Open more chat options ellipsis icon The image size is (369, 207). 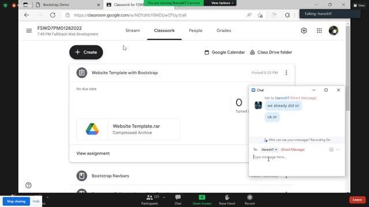(x=337, y=149)
